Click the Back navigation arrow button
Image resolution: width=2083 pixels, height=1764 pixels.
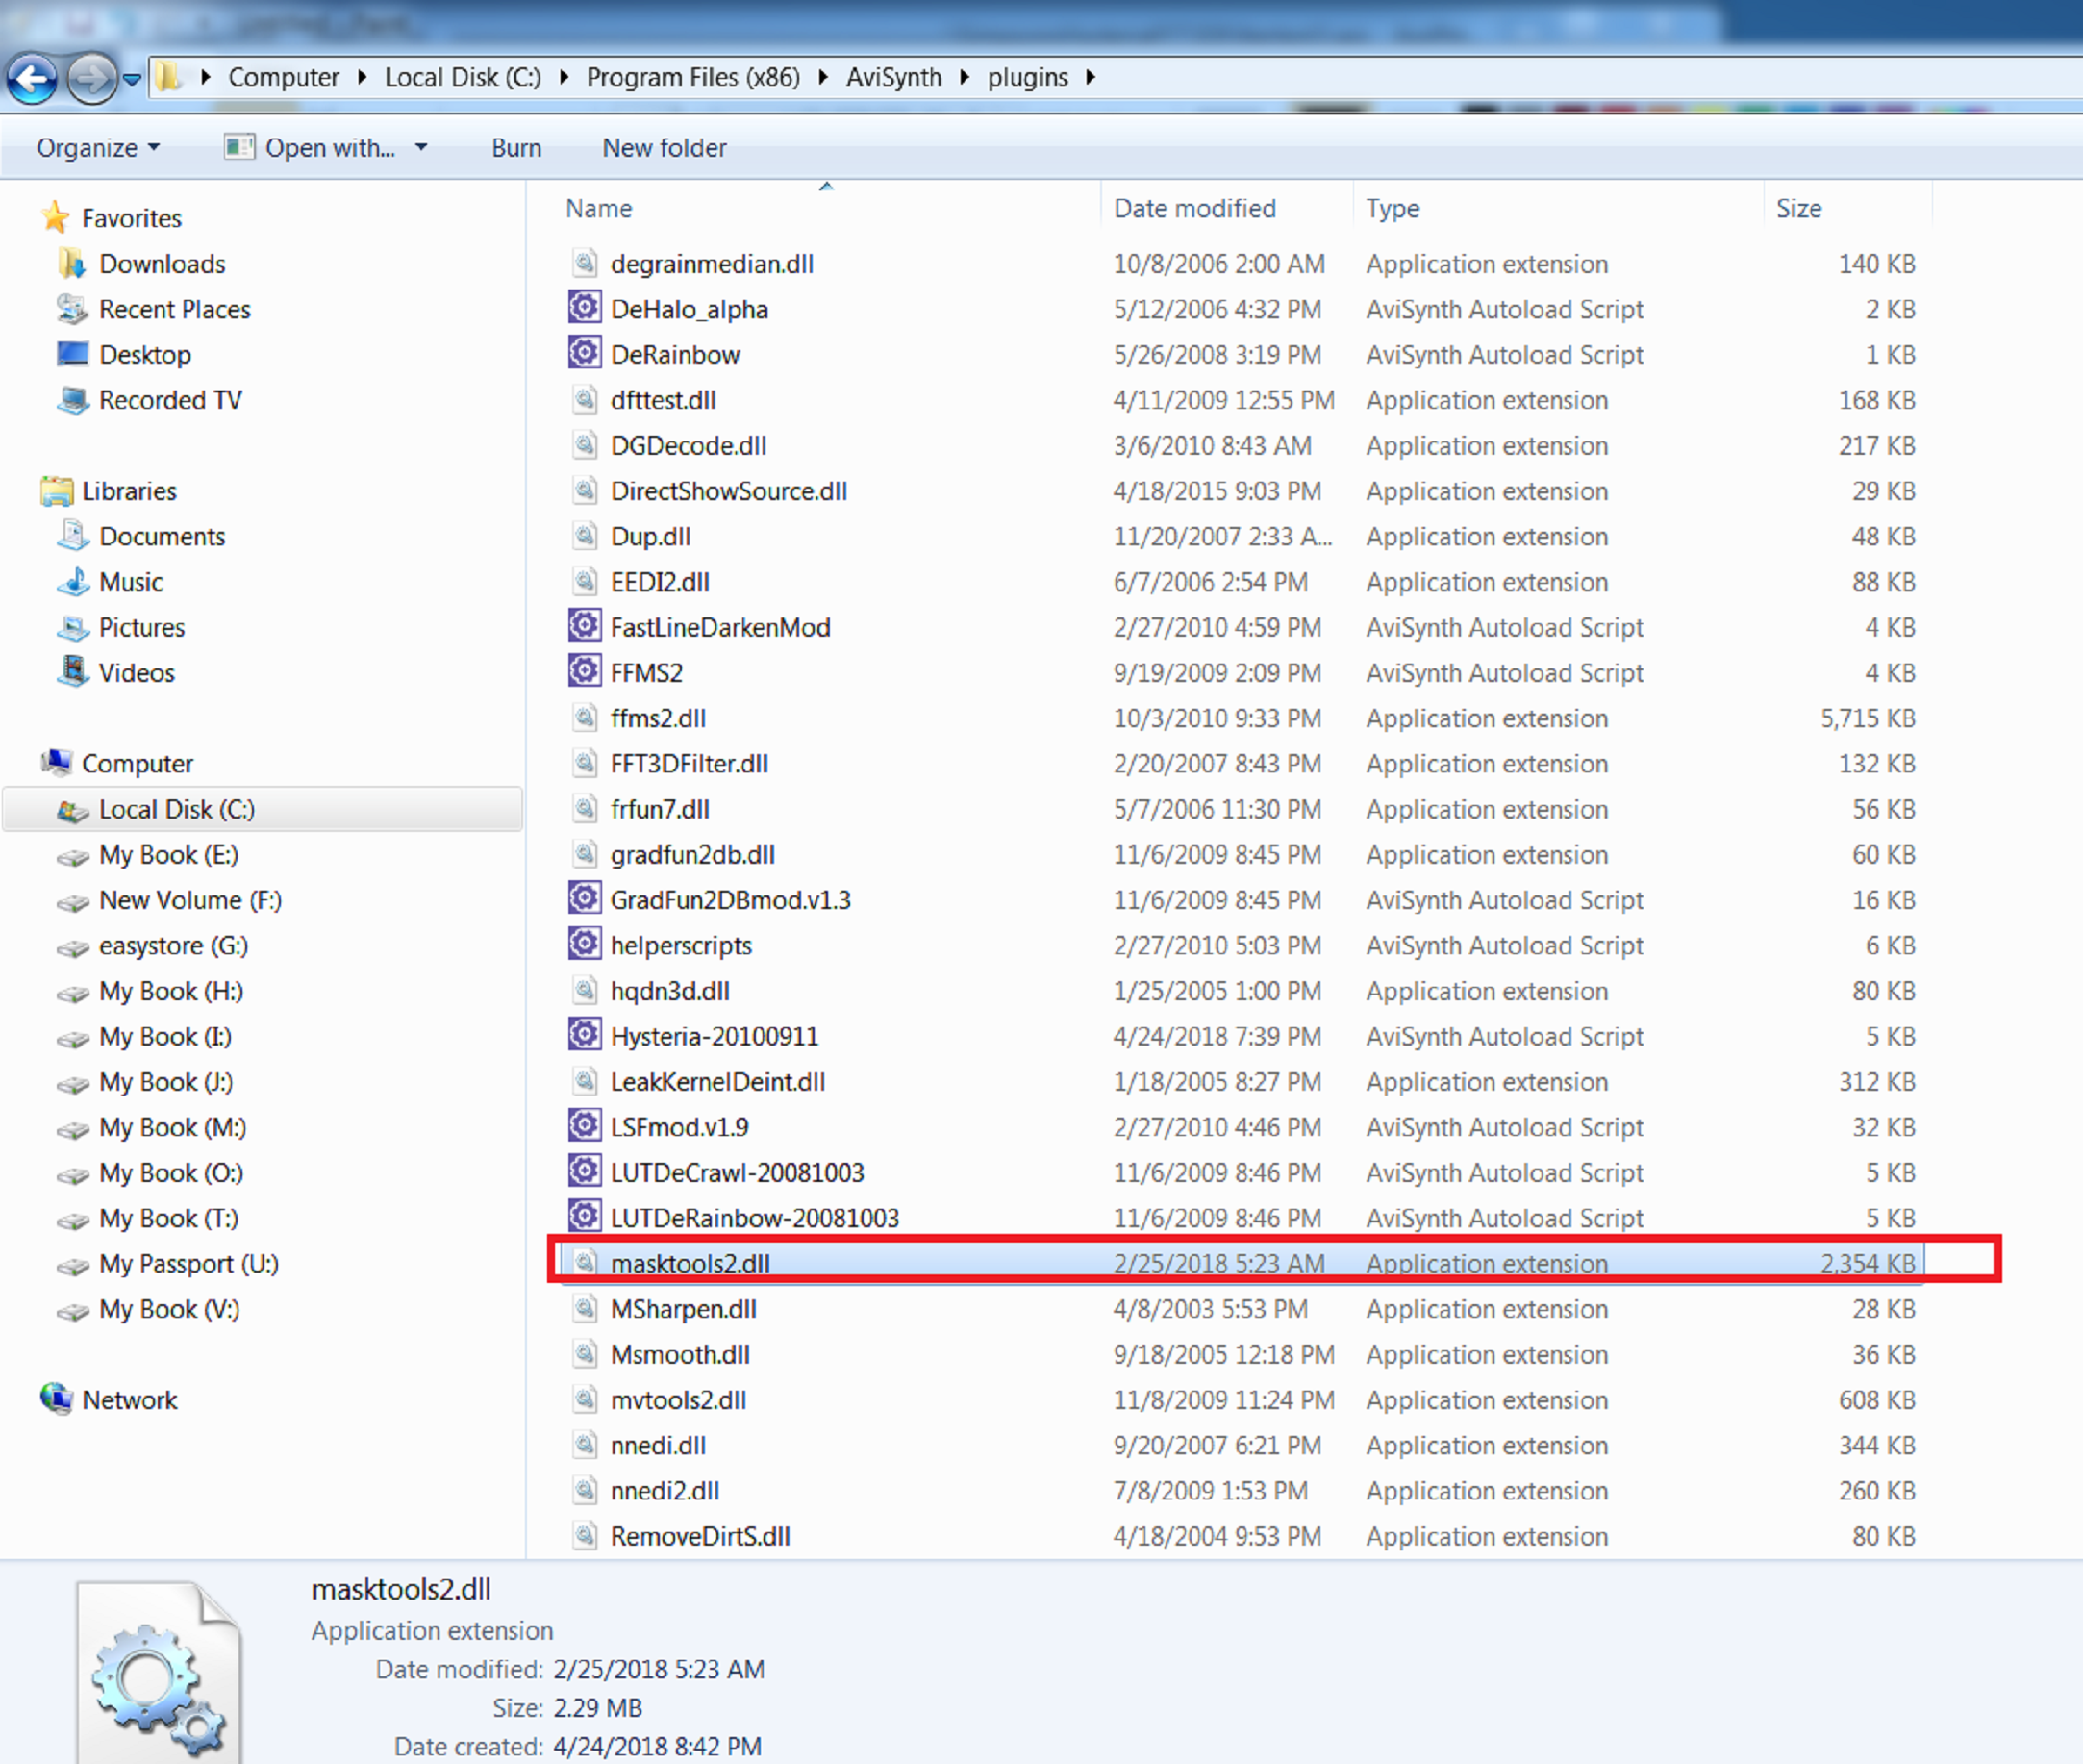click(32, 79)
